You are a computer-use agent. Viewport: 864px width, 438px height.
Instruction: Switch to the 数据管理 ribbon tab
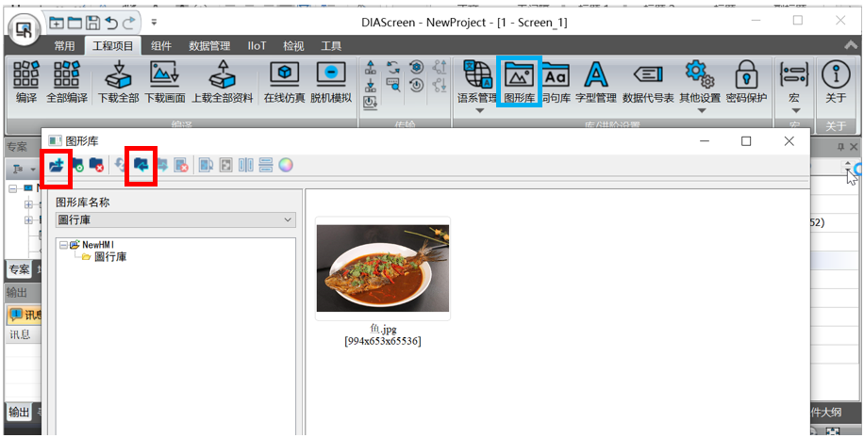click(209, 45)
